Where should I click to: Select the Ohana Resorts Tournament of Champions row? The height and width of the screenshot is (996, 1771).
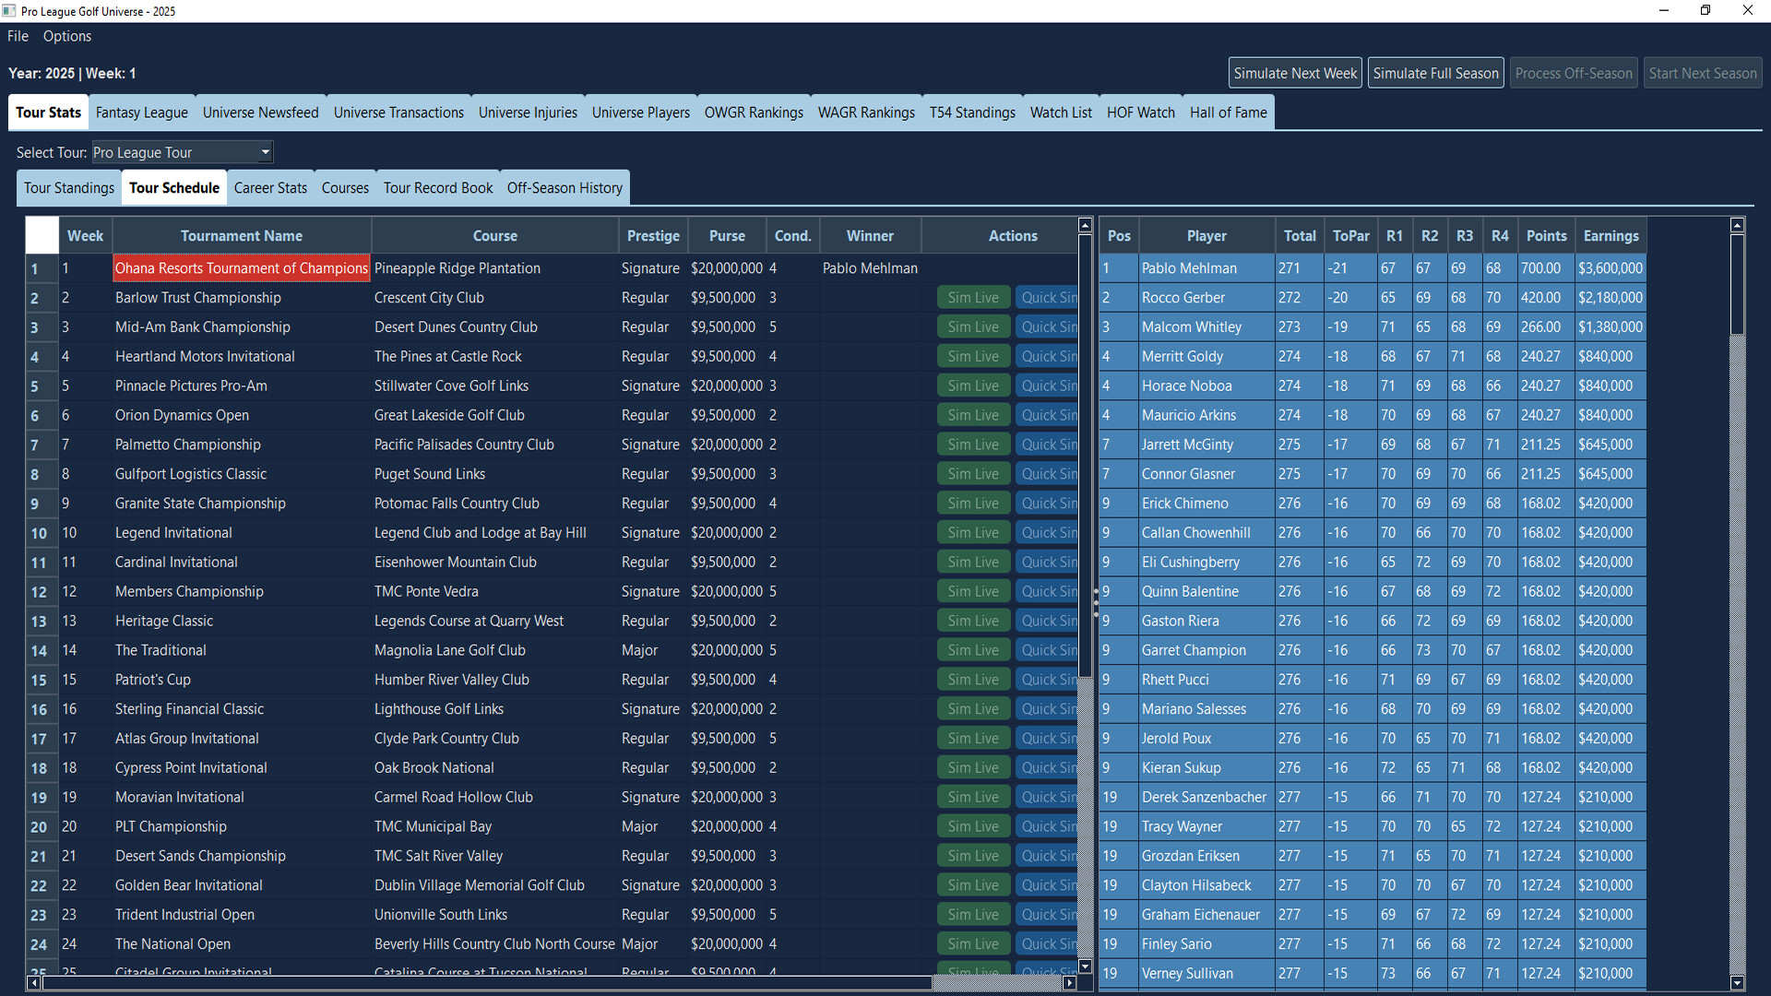click(241, 267)
